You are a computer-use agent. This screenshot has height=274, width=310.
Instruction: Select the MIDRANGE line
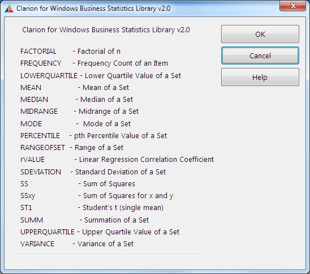[79, 112]
